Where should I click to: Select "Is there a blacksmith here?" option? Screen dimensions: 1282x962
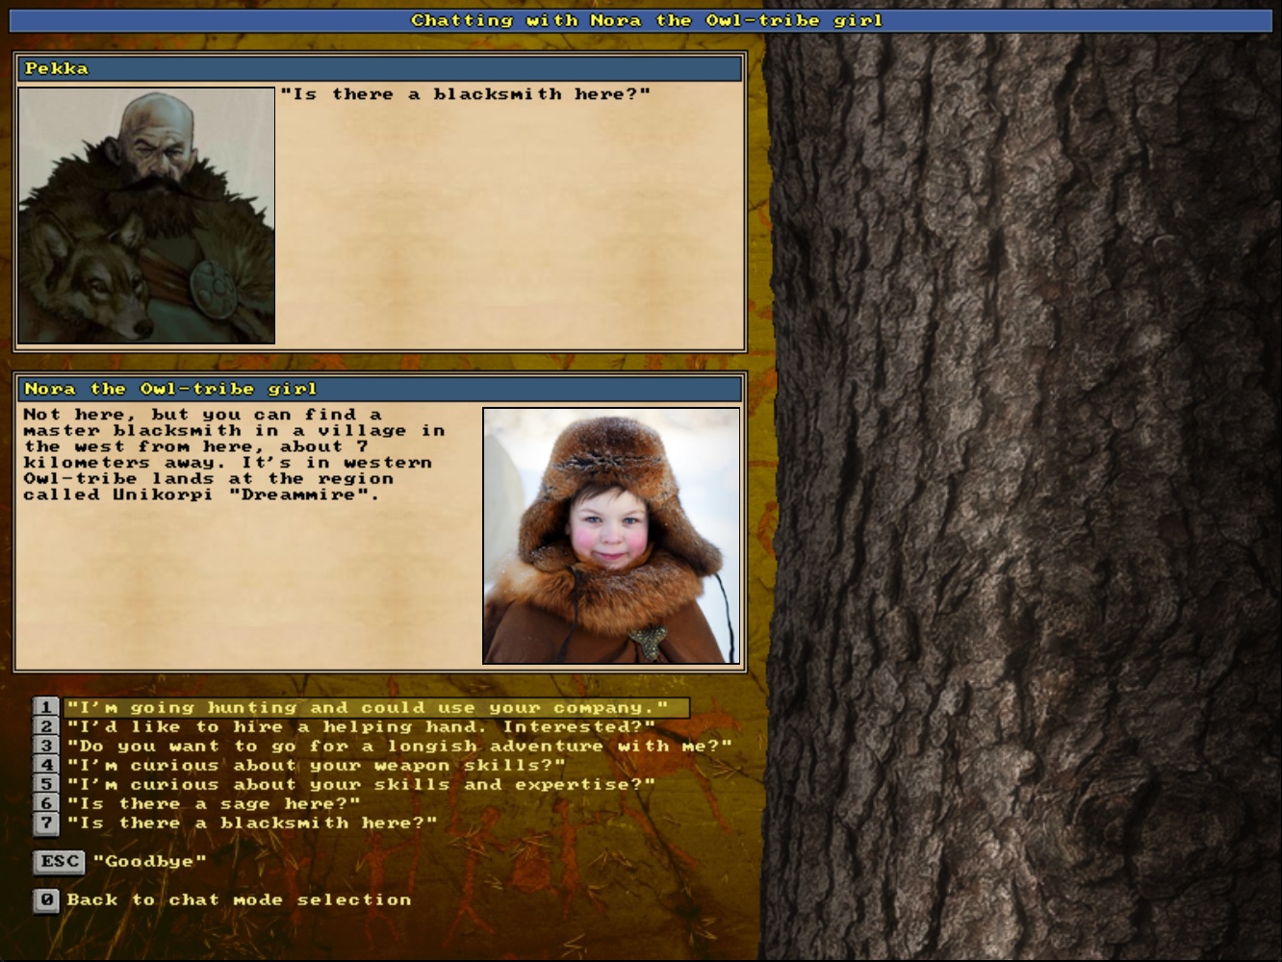[252, 823]
